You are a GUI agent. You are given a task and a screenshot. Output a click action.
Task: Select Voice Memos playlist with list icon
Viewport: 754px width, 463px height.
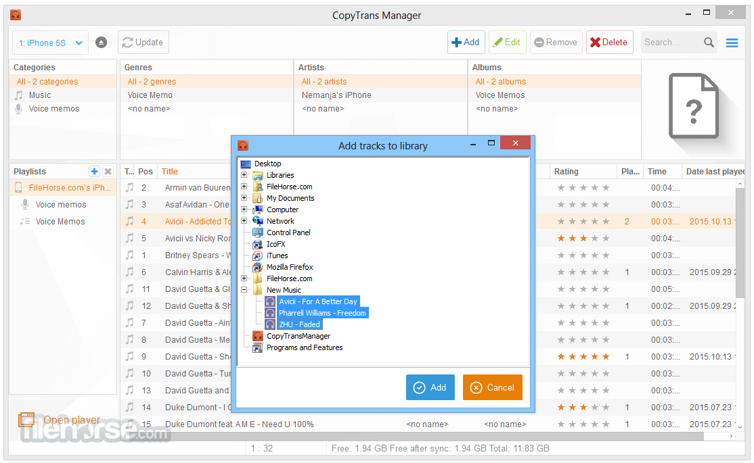pos(63,222)
